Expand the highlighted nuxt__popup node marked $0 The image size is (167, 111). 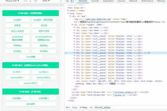coord(74,53)
